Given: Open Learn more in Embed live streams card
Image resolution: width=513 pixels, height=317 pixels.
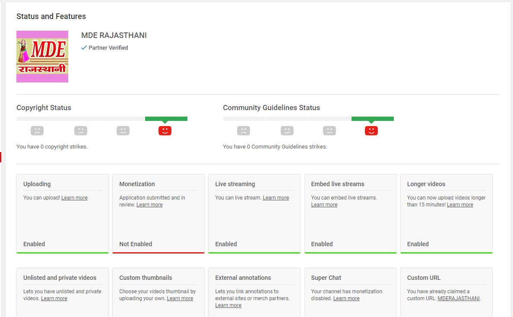Looking at the screenshot, I should coord(324,204).
